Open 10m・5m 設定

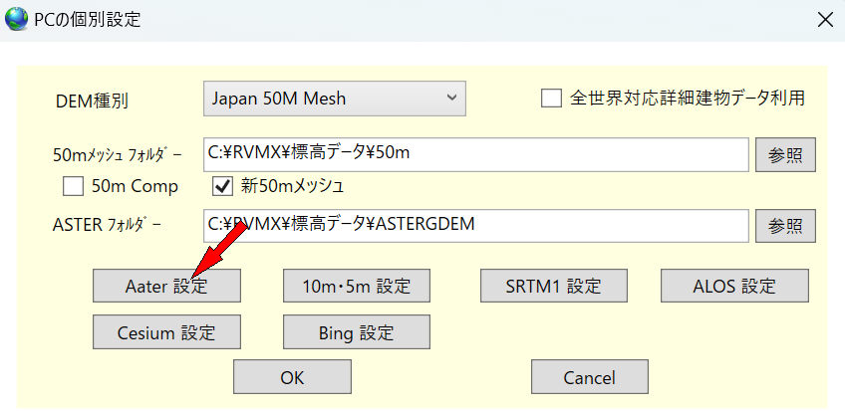[x=357, y=286]
